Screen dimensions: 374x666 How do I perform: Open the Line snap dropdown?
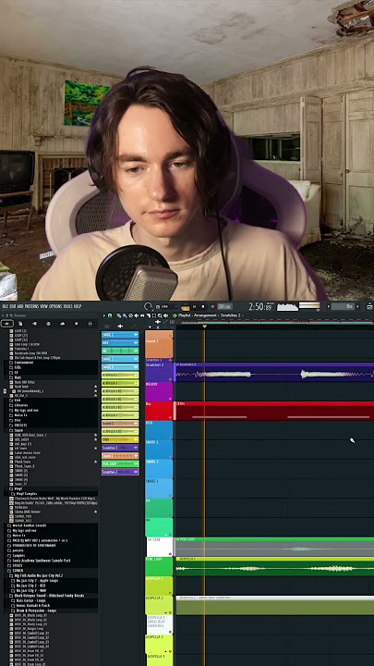pyautogui.click(x=166, y=307)
